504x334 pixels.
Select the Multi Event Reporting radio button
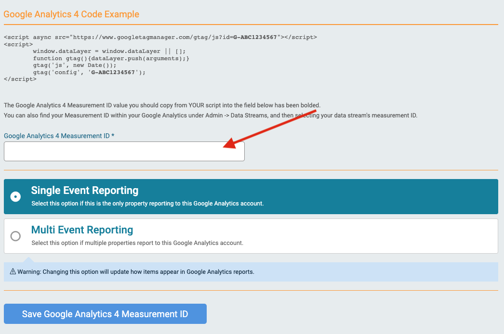[15, 236]
